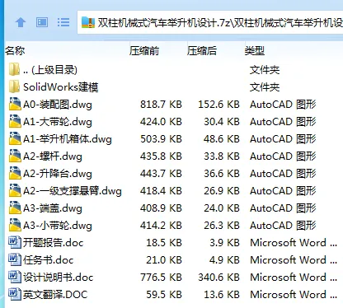The image size is (343, 308).
Task: Click the file name A3-端盖.dwg
Action: click(x=53, y=208)
